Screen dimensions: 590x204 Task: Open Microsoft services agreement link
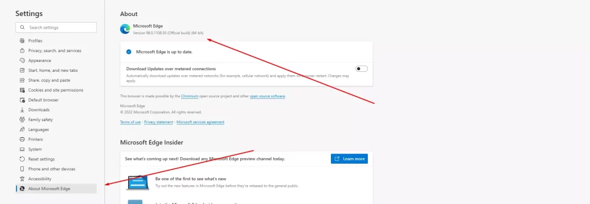point(200,122)
